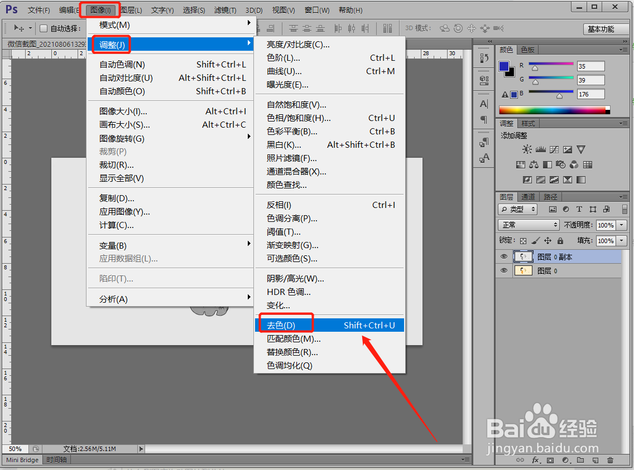The height and width of the screenshot is (470, 634).
Task: Hide 图层 0 with its eye icon
Action: 504,270
